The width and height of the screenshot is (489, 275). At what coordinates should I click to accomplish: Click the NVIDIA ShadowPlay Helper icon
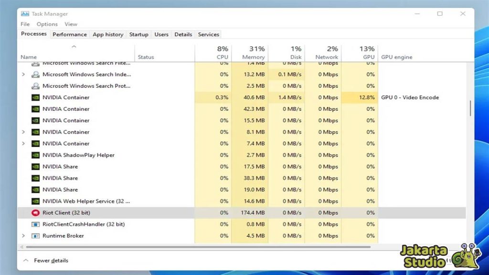point(35,155)
